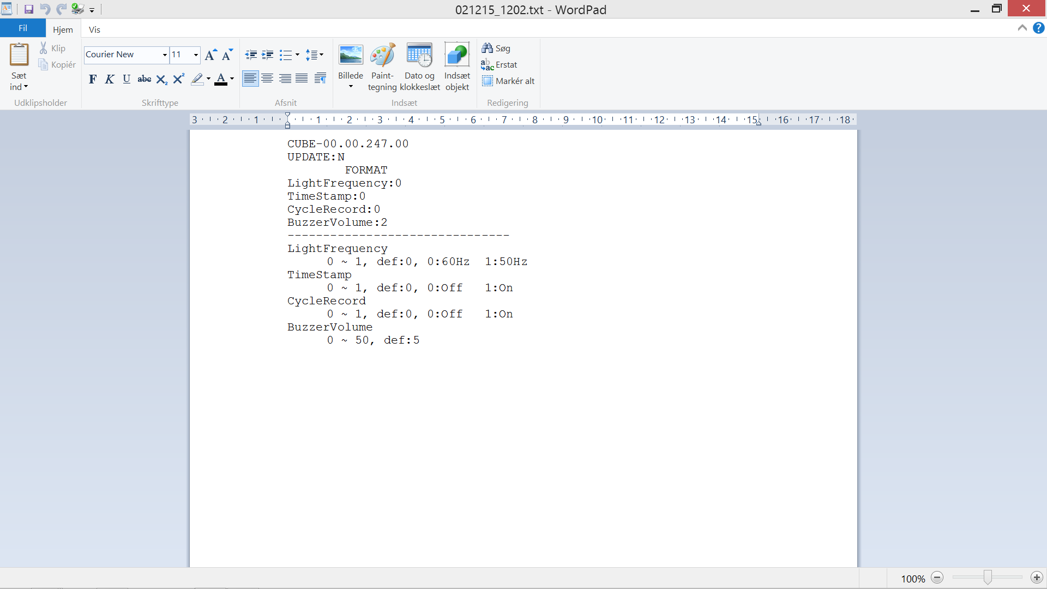Image resolution: width=1047 pixels, height=589 pixels.
Task: Open the Fil menu
Action: pos(23,28)
